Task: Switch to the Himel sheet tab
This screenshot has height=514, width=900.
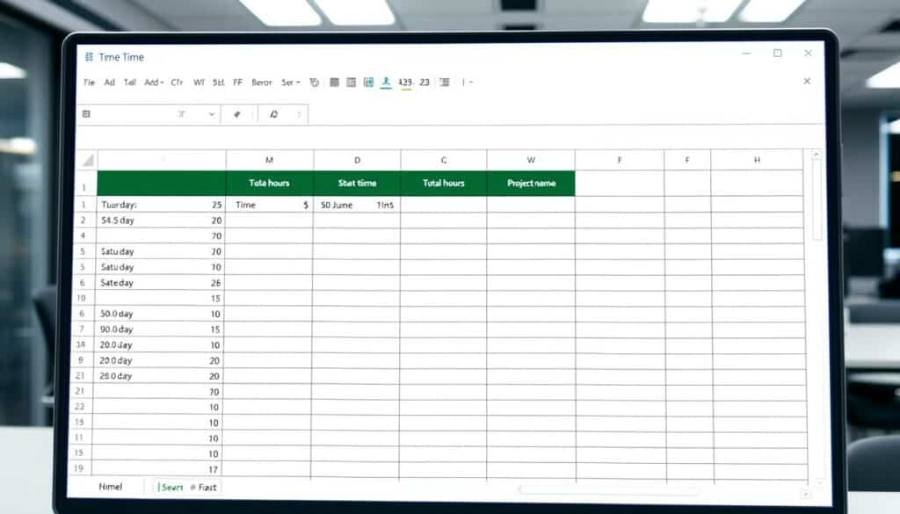Action: tap(110, 487)
